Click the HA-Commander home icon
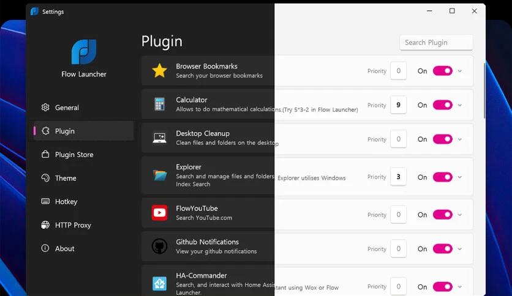Screen dimensions: 512x296 (159, 283)
